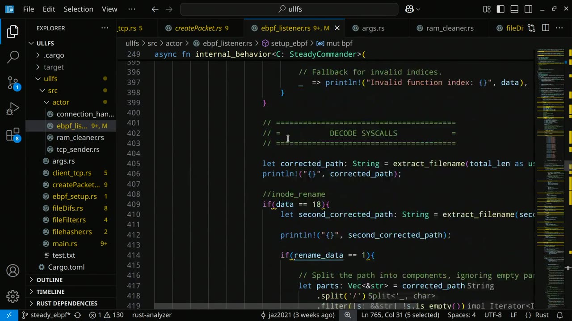Change indentation via Spaces: 4
This screenshot has height=321, width=572.
pos(462,315)
